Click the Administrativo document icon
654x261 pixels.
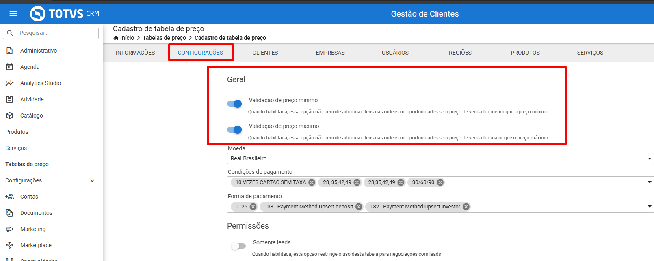click(10, 51)
